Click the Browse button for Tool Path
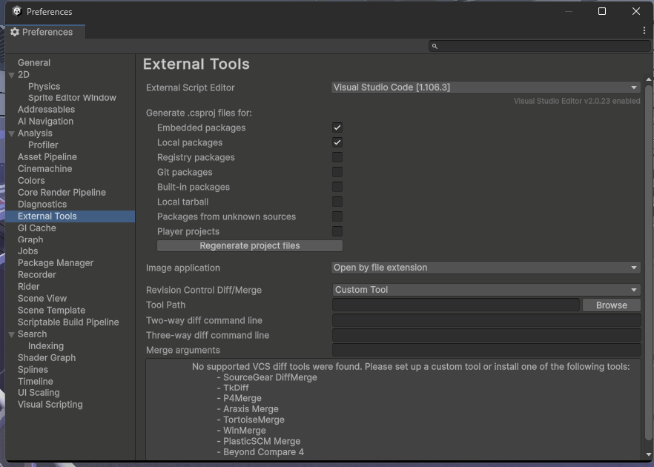The image size is (654, 467). coord(611,305)
